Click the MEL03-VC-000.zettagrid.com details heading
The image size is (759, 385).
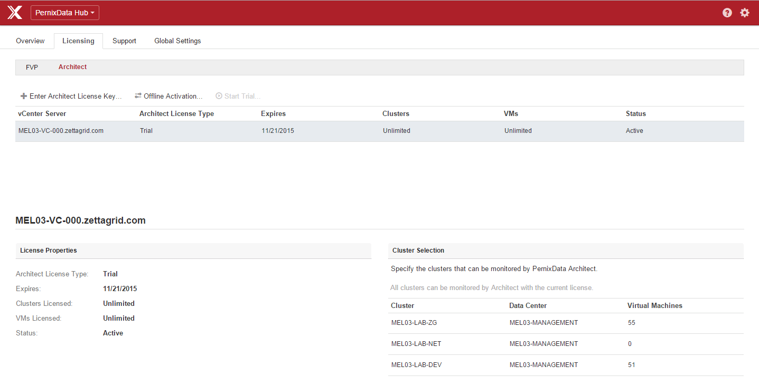(x=81, y=220)
